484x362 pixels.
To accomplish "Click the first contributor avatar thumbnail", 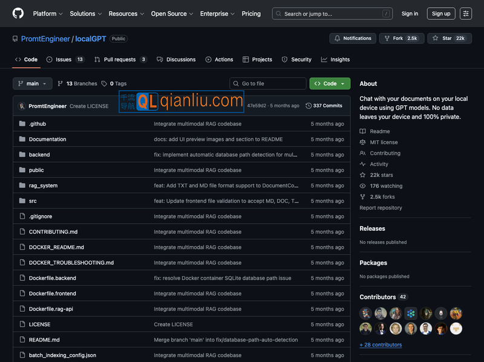I will 365,313.
